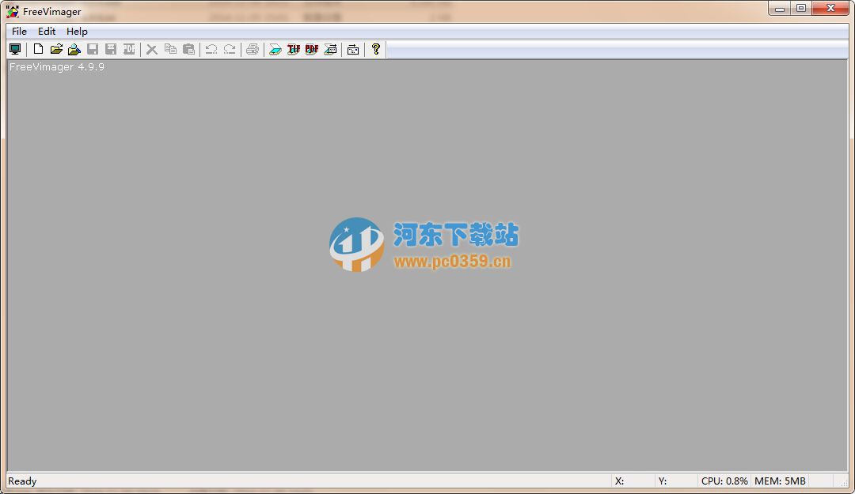Open the Help menu
Screen dimensions: 855x494
point(77,31)
